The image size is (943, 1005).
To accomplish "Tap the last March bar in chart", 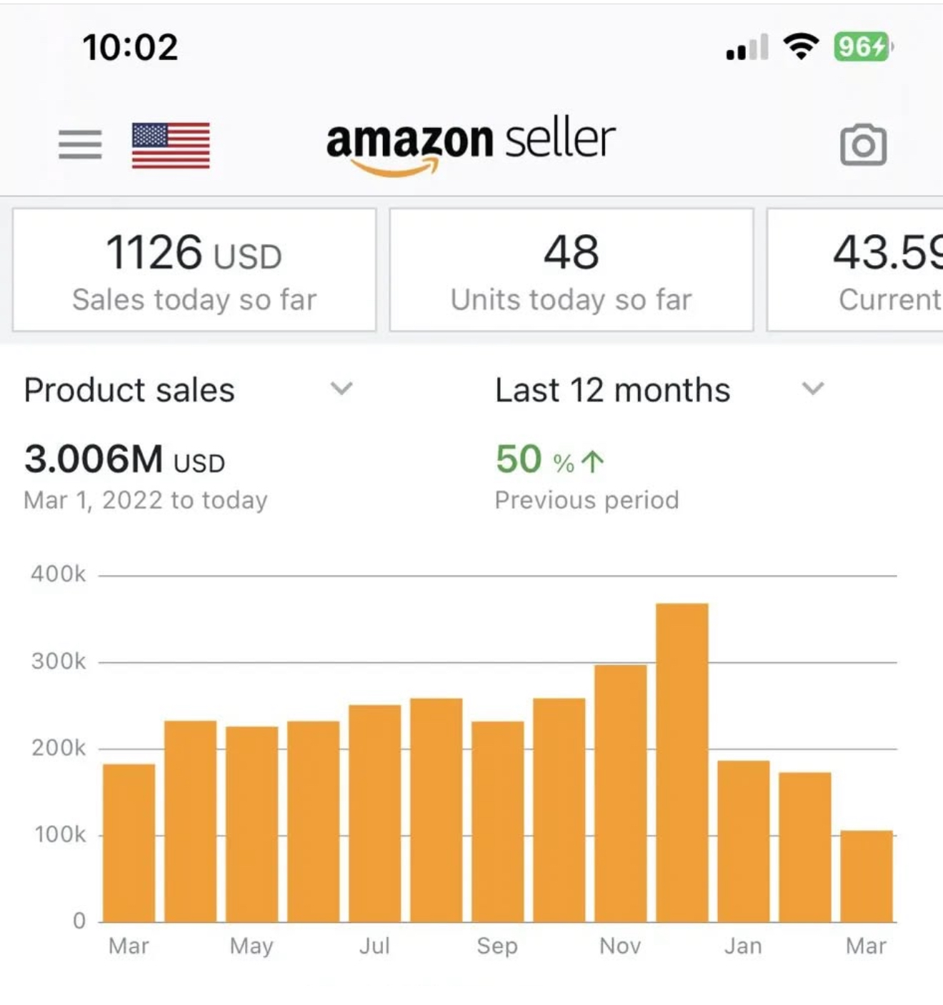I will (867, 876).
